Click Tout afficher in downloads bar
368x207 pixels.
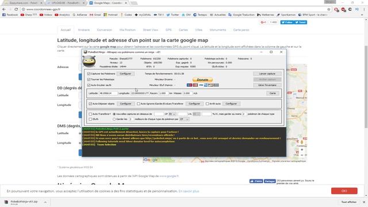(349, 202)
